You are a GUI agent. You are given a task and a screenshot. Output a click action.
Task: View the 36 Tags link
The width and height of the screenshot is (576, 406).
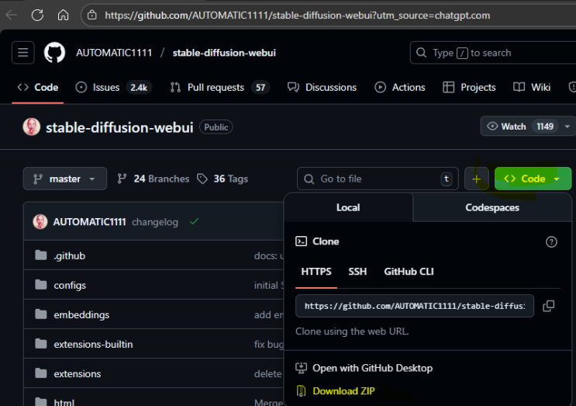(222, 179)
